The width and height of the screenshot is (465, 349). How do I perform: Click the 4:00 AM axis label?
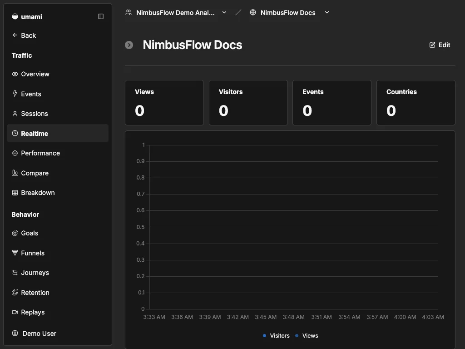[405, 317]
